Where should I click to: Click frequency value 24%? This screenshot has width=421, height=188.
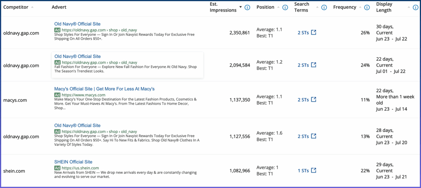365,65
